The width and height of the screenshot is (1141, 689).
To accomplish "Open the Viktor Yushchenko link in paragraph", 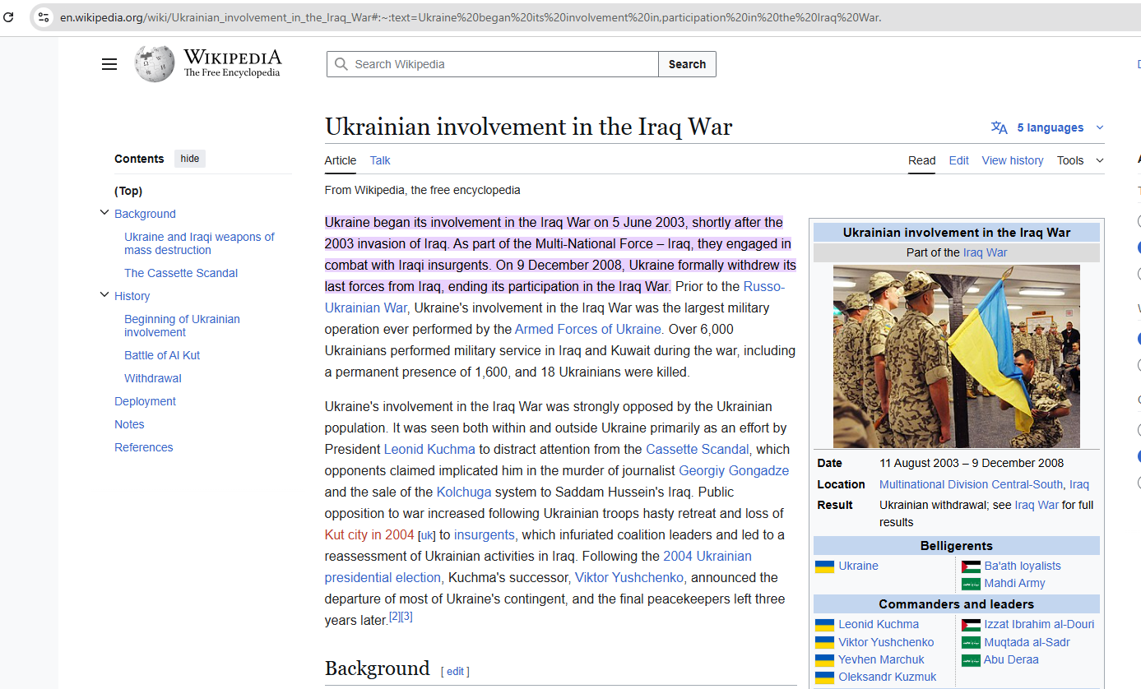I will pos(629,577).
